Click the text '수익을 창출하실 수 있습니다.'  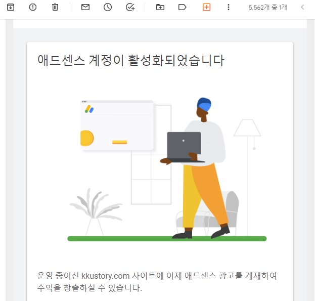click(89, 288)
